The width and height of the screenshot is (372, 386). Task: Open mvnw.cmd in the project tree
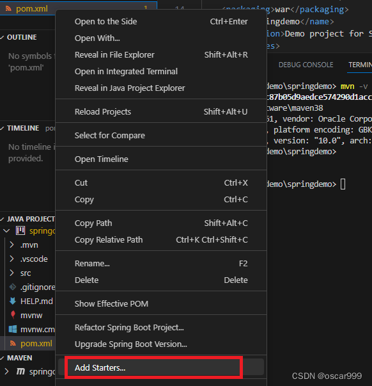[x=38, y=330]
